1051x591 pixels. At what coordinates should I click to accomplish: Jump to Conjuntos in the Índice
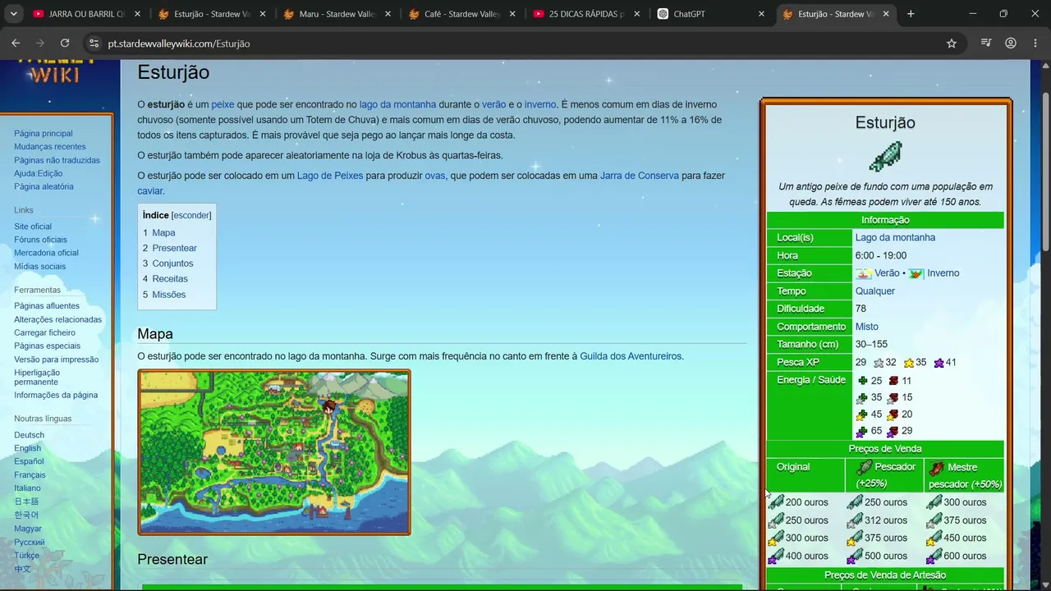172,263
